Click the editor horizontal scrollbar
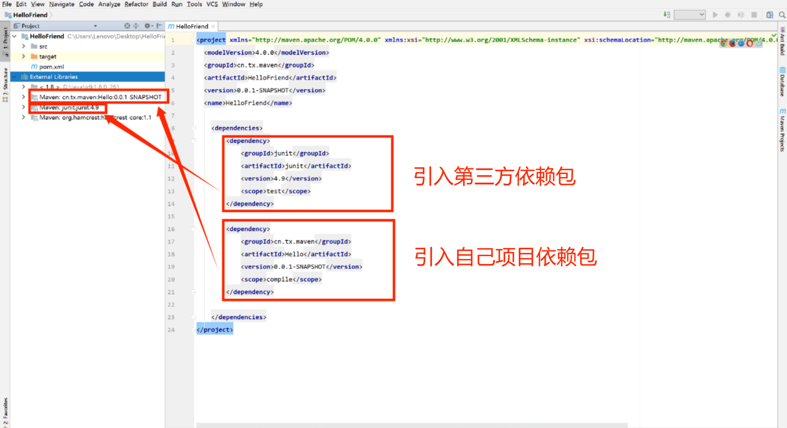Image resolution: width=787 pixels, height=428 pixels. pos(411,425)
